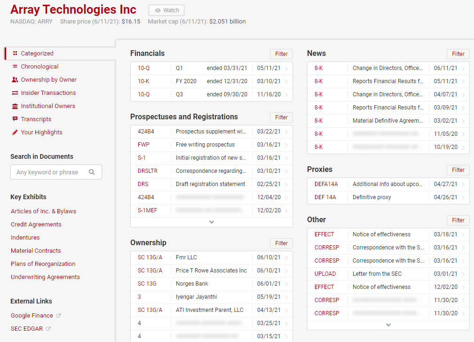Open the FWP Free writing prospectus chevron
Viewport: 474px width, 342px height.
tap(286, 145)
